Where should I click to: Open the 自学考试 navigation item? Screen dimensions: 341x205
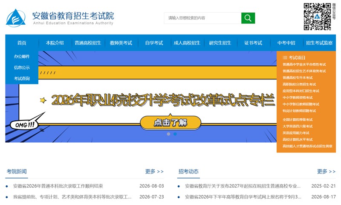click(x=154, y=43)
